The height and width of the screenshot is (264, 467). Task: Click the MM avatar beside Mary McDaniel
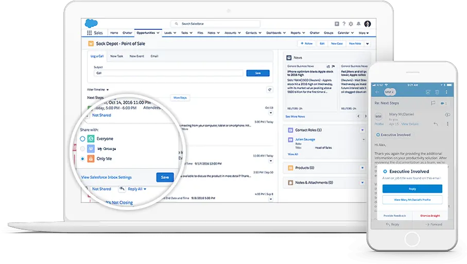[x=378, y=117]
